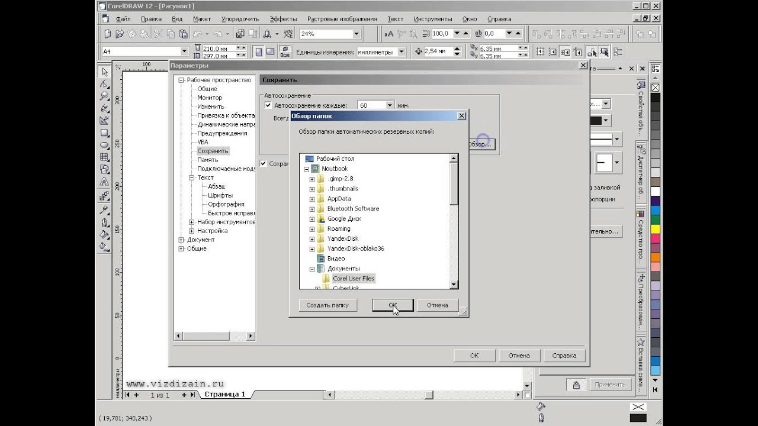The width and height of the screenshot is (758, 426).
Task: Select the Text tool
Action: (104, 182)
